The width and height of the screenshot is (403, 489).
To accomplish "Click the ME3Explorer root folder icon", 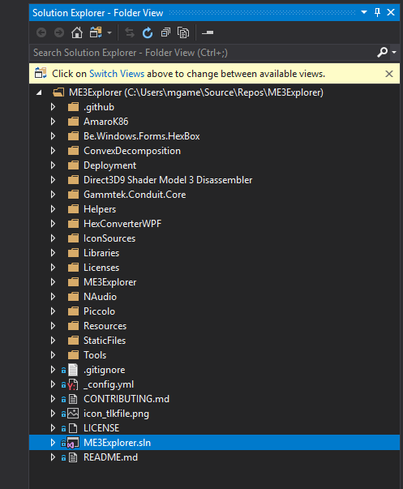I will [x=58, y=92].
